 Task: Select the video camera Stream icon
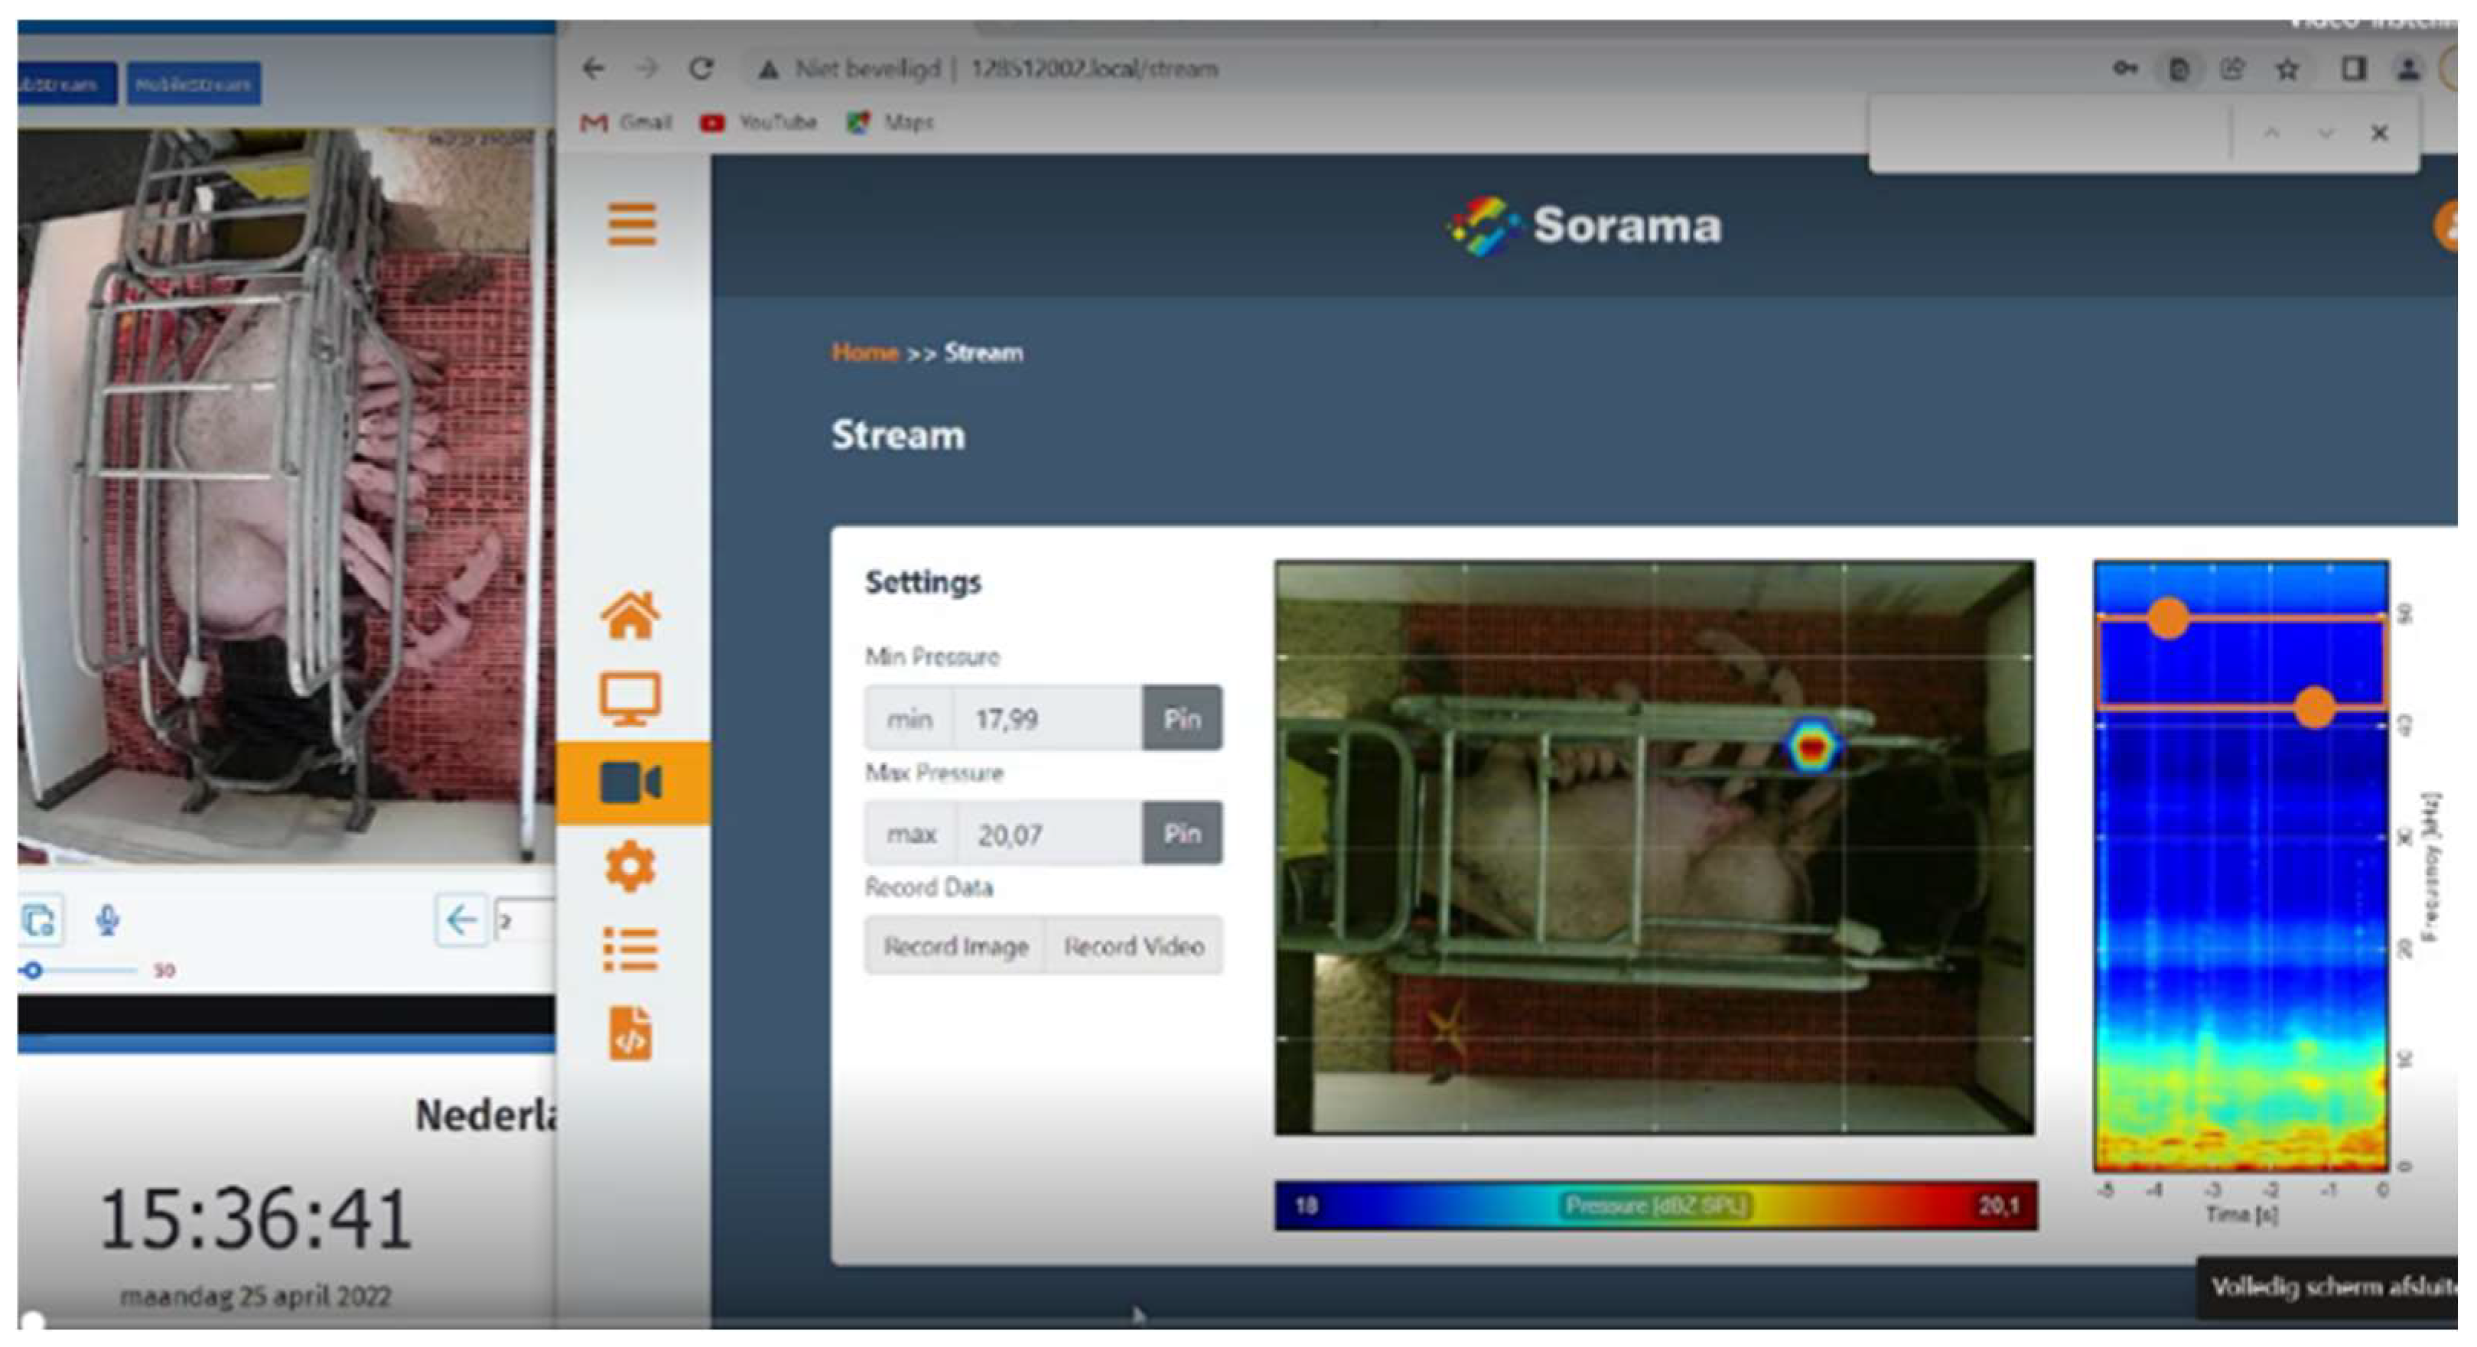tap(631, 782)
